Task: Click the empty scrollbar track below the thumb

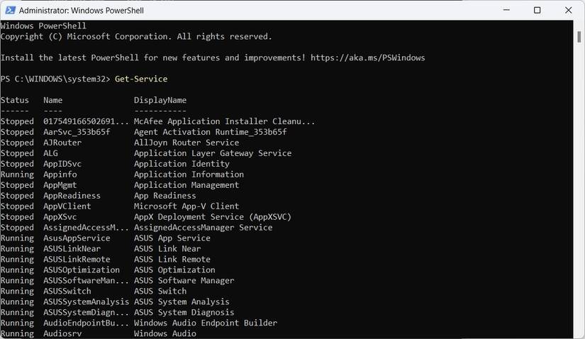Action: [x=579, y=213]
